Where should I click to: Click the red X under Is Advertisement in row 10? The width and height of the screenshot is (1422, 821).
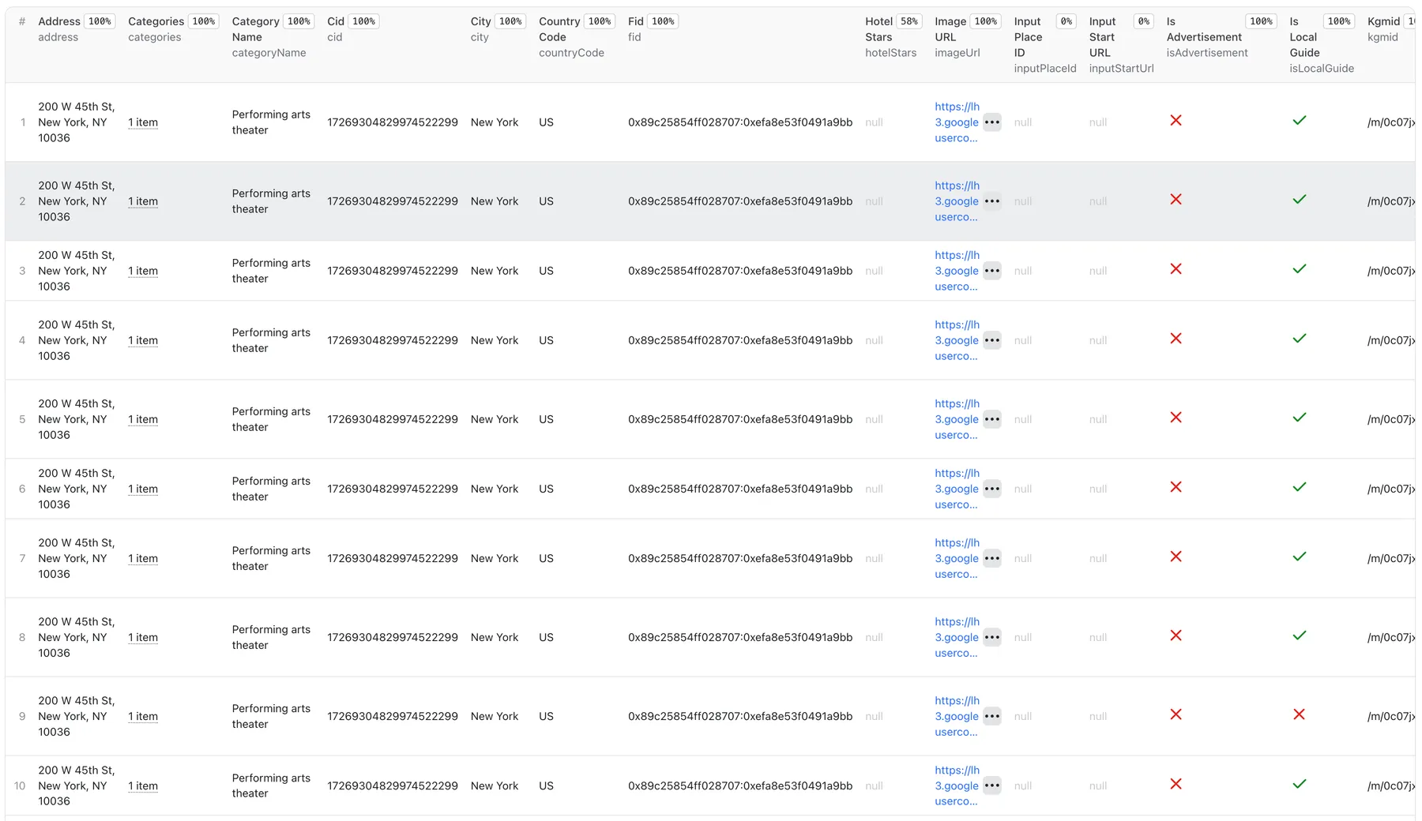(x=1176, y=784)
